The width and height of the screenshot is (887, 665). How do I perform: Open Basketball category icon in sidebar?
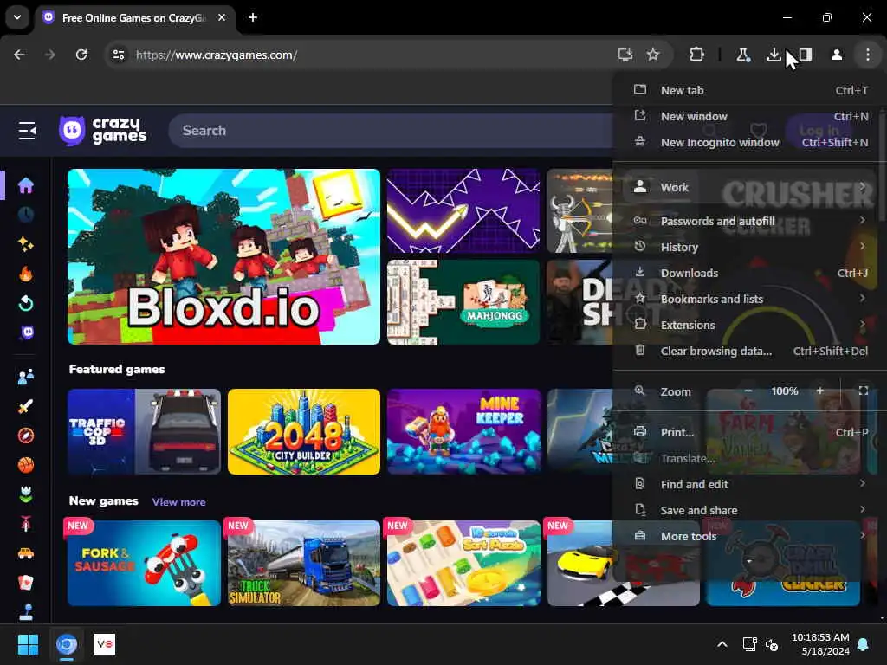[x=25, y=465]
